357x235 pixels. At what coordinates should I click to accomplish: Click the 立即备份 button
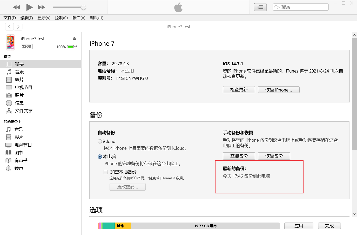(x=239, y=156)
